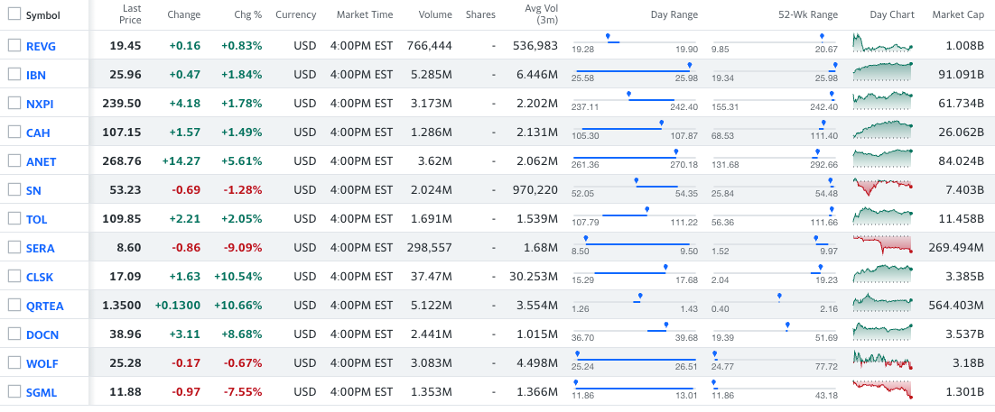Screen dimensions: 995x412
Task: Click the IBN market cap 91.091B
Action: coord(961,75)
